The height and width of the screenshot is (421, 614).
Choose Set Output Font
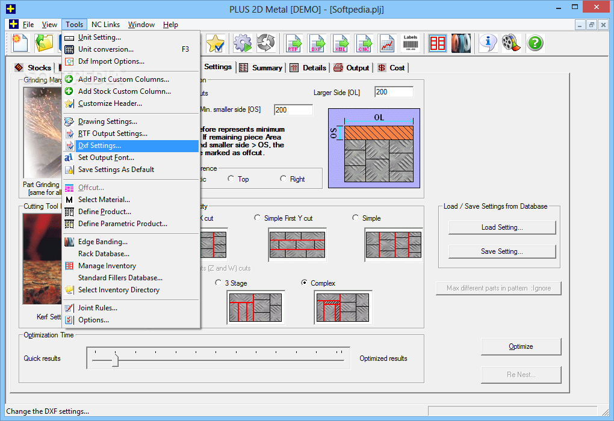[x=131, y=158]
